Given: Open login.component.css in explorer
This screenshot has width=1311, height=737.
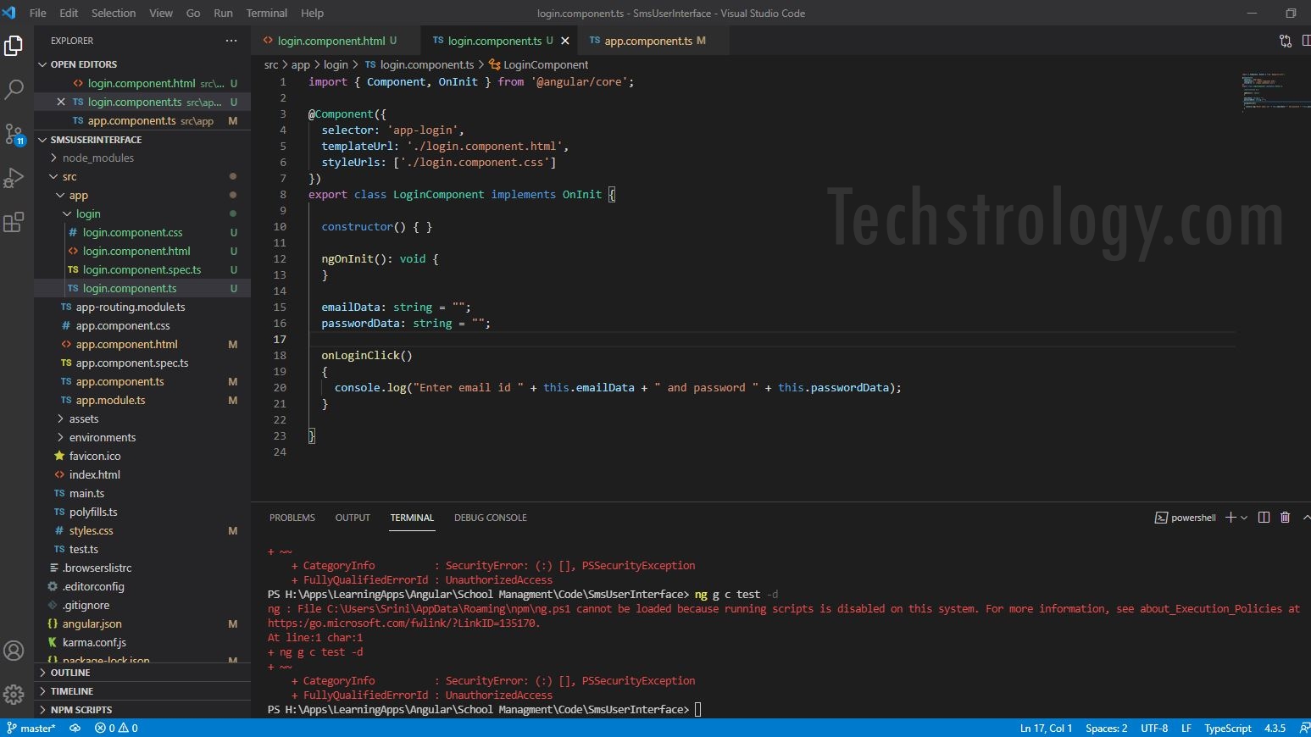Looking at the screenshot, I should click(142, 233).
